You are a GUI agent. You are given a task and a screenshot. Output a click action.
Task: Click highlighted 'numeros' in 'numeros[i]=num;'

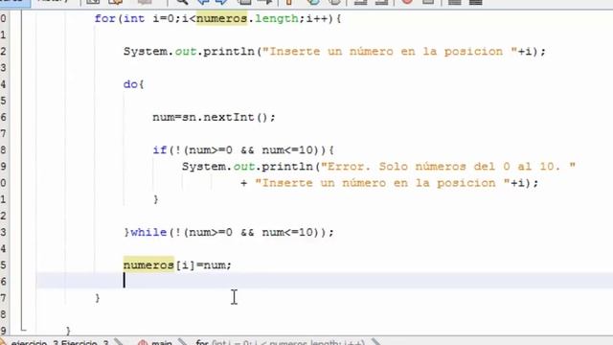(x=148, y=265)
